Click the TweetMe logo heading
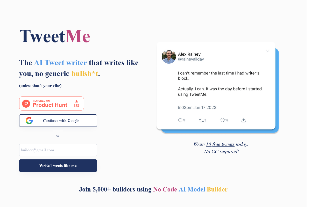Image resolution: width=311 pixels, height=207 pixels. click(x=55, y=36)
